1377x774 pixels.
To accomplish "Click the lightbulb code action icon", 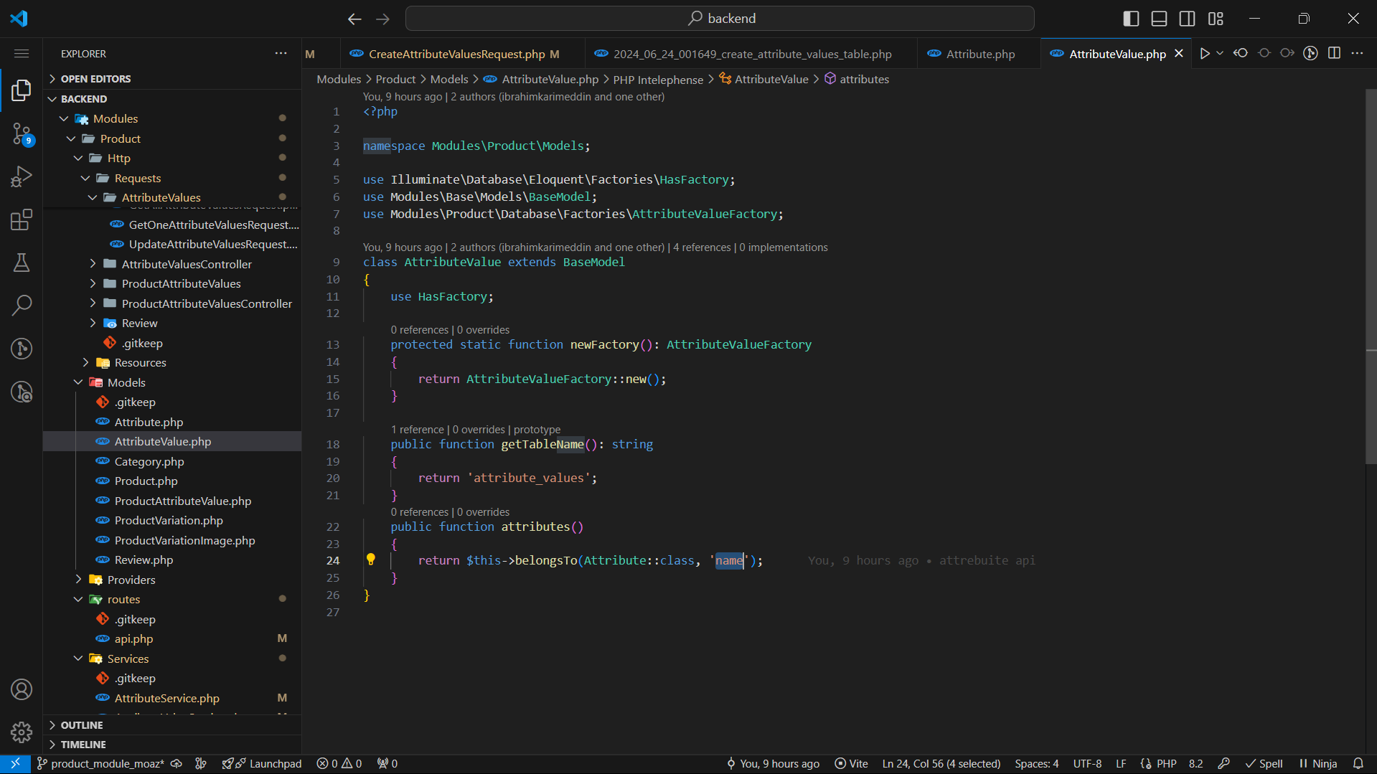I will click(371, 560).
